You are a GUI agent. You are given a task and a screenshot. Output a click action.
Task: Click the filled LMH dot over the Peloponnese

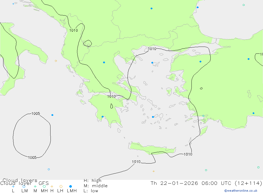pos(103,117)
